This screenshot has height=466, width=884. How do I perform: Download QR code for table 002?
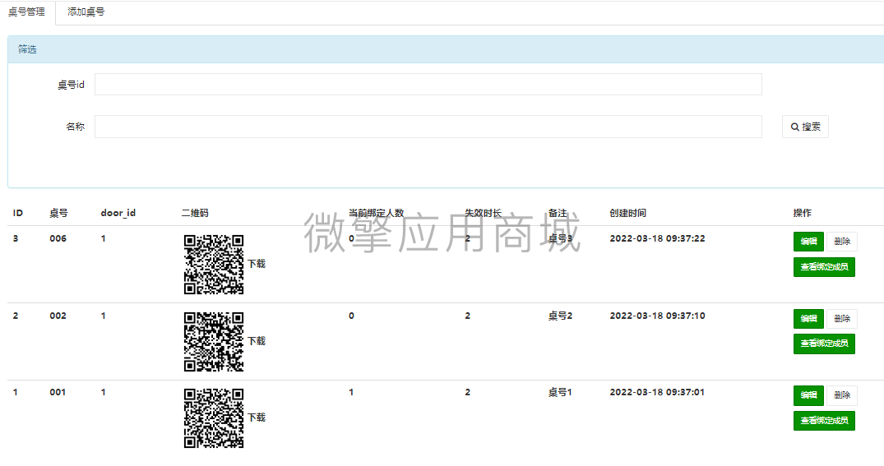point(257,341)
